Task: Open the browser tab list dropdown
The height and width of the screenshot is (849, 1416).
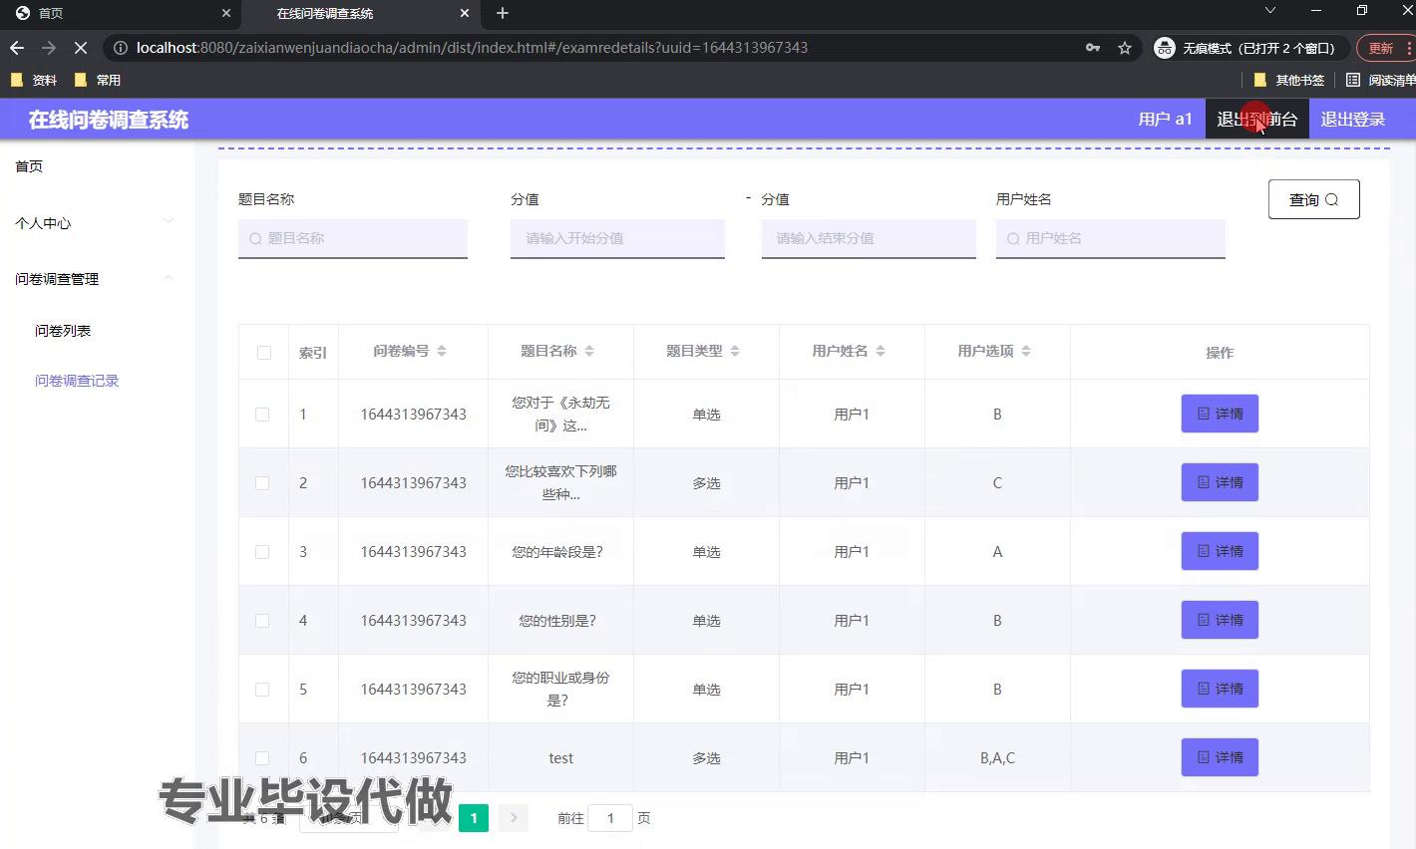Action: pos(1269,11)
